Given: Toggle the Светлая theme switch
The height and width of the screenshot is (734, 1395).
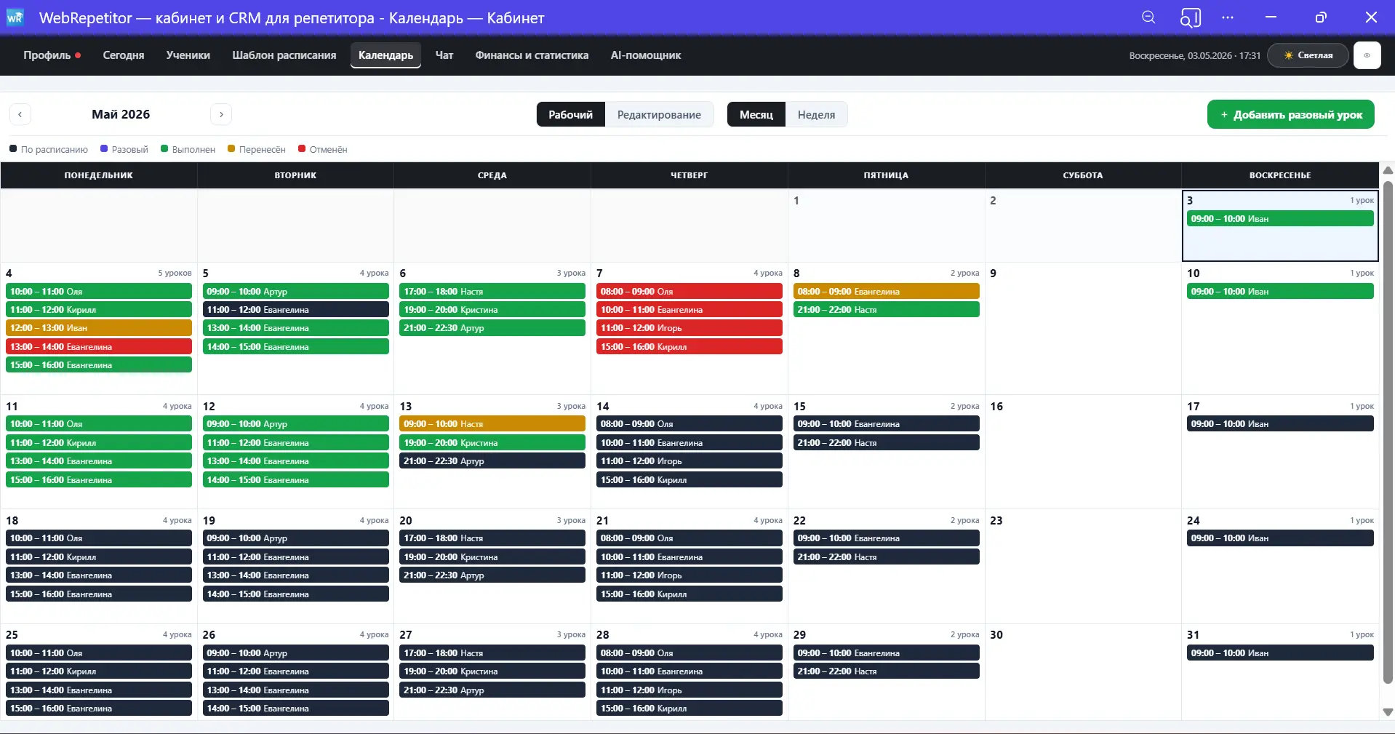Looking at the screenshot, I should pos(1308,55).
